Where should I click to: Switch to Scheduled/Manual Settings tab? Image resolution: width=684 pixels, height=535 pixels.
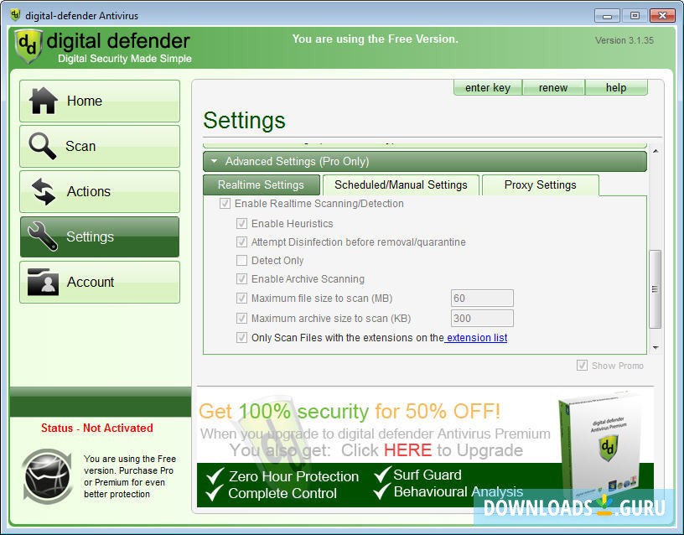[x=401, y=185]
